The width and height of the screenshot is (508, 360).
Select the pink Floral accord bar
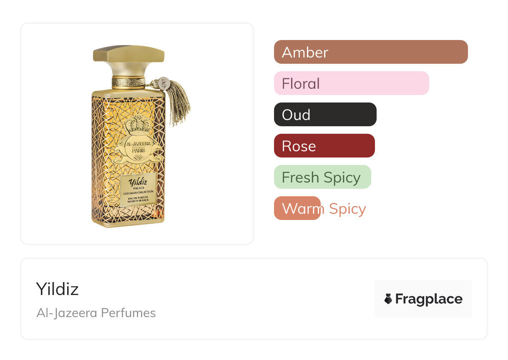tap(351, 83)
